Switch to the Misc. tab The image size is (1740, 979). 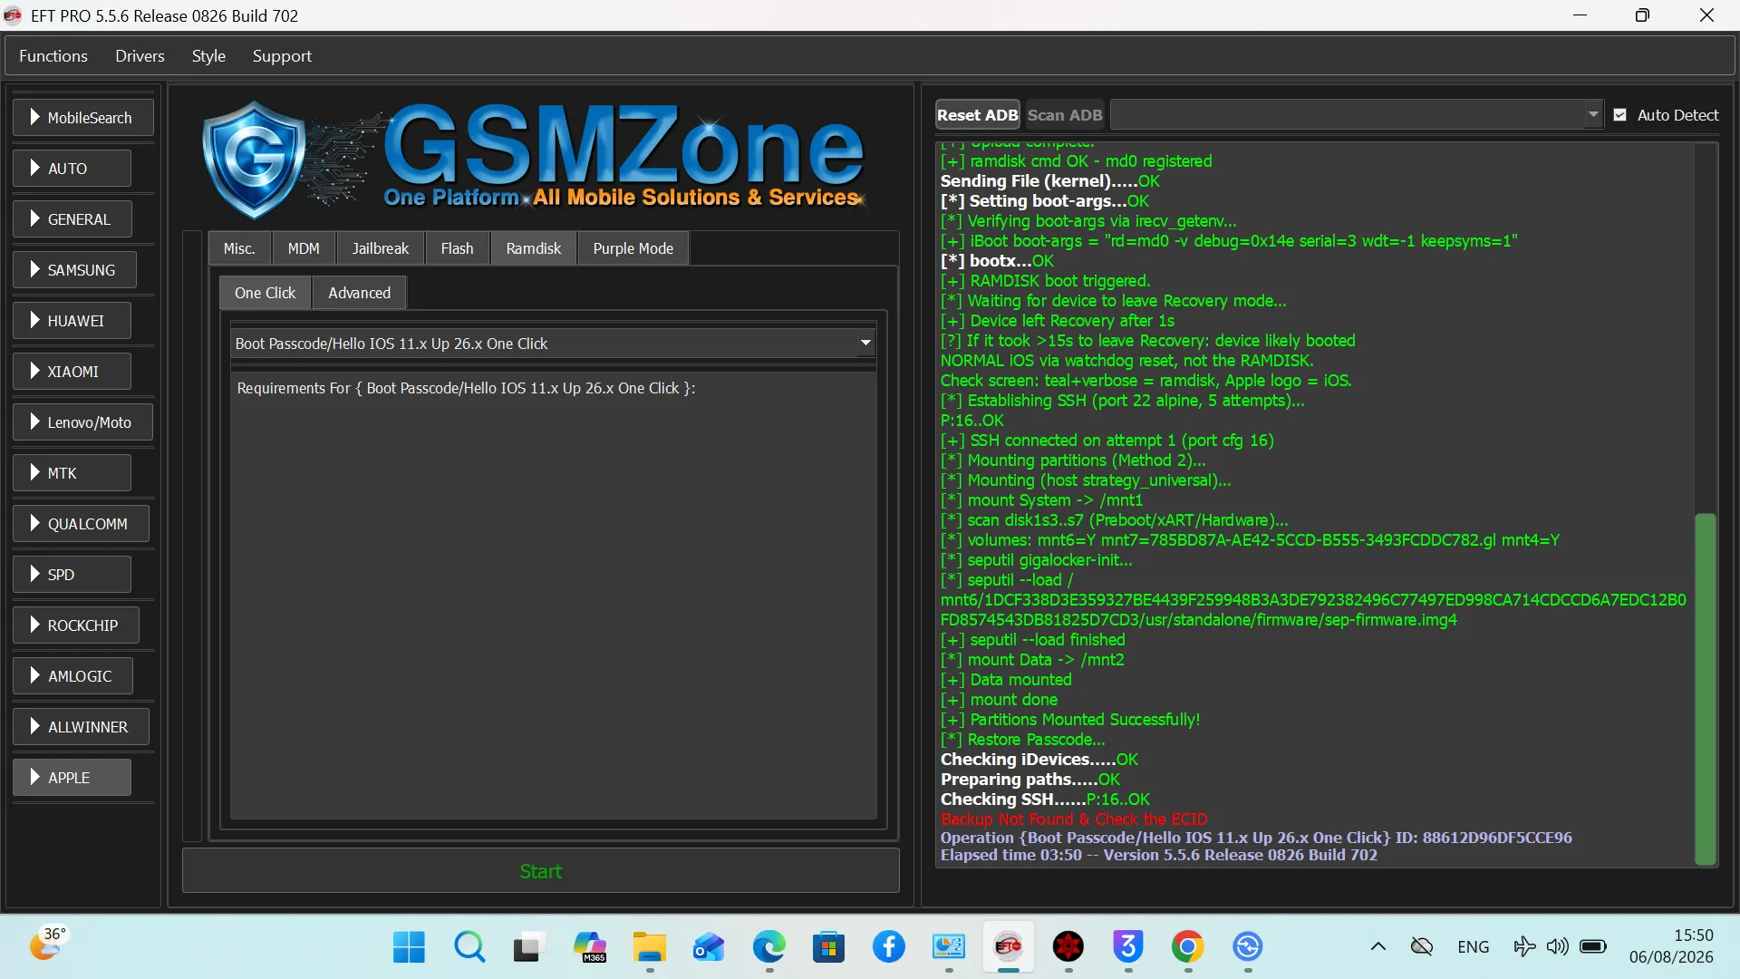coord(239,248)
